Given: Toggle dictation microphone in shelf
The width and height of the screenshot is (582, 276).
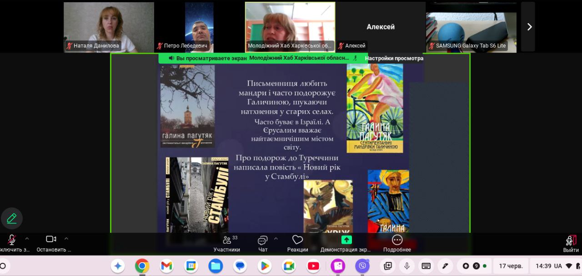Looking at the screenshot, I should pos(407,266).
